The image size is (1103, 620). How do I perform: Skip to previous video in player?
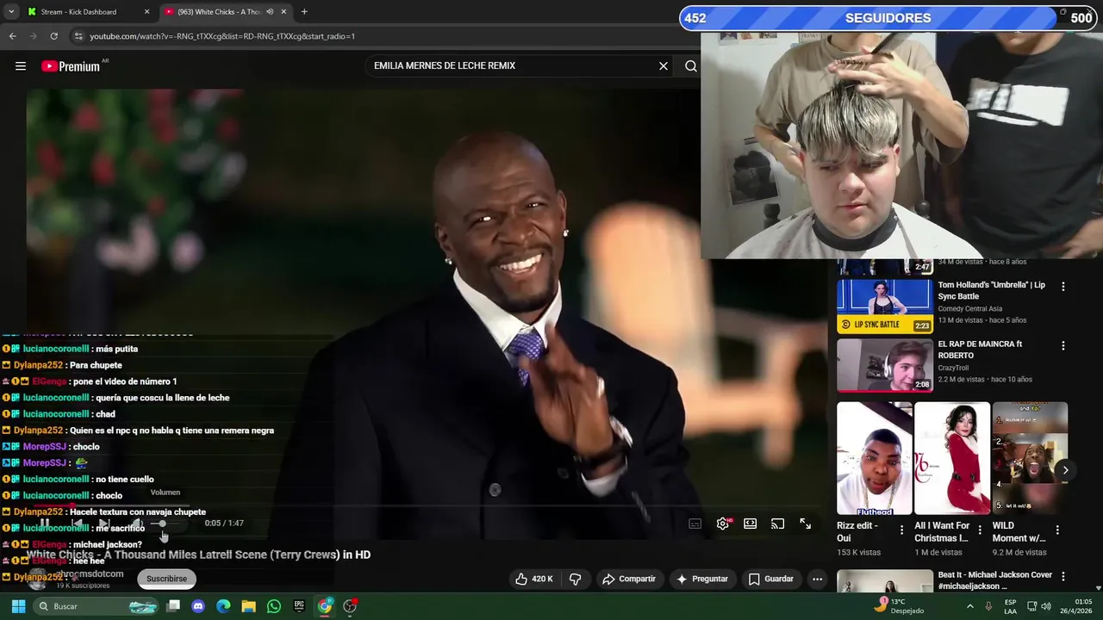coord(77,524)
